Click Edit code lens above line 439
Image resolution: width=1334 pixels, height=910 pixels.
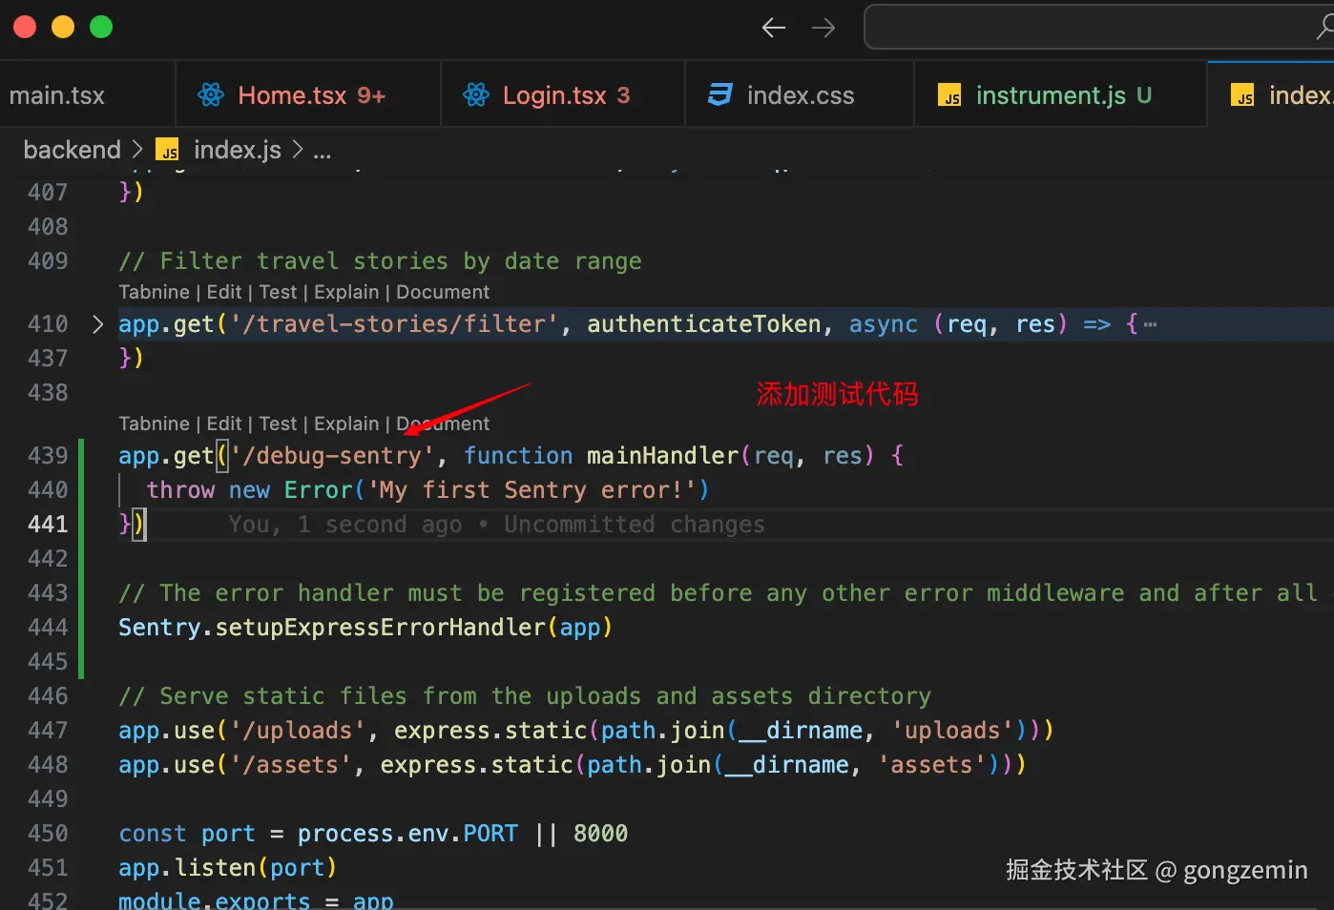pos(224,424)
